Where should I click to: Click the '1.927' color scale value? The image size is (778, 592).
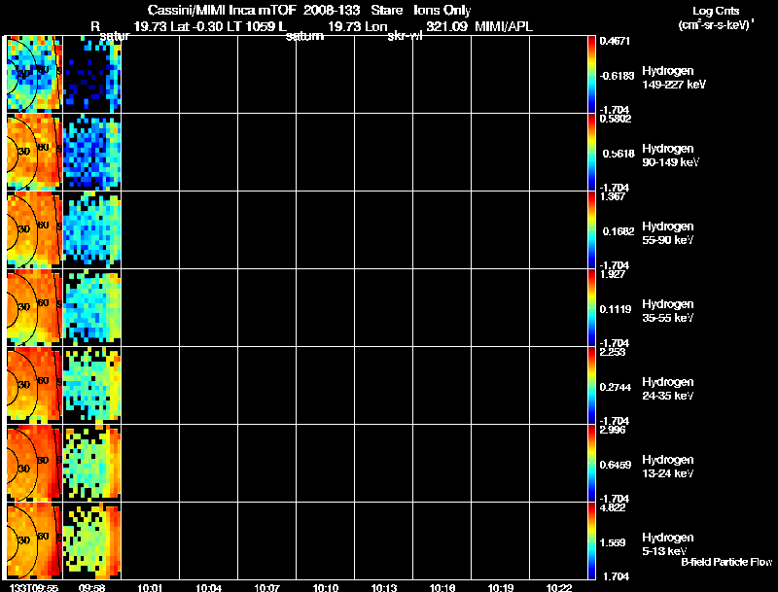(x=613, y=274)
